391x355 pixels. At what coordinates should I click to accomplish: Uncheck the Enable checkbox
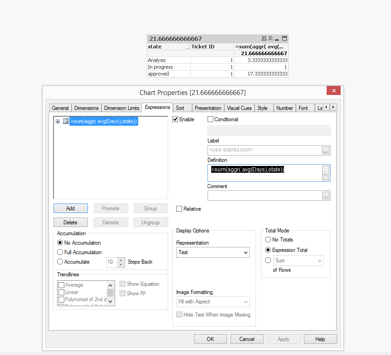click(x=175, y=119)
